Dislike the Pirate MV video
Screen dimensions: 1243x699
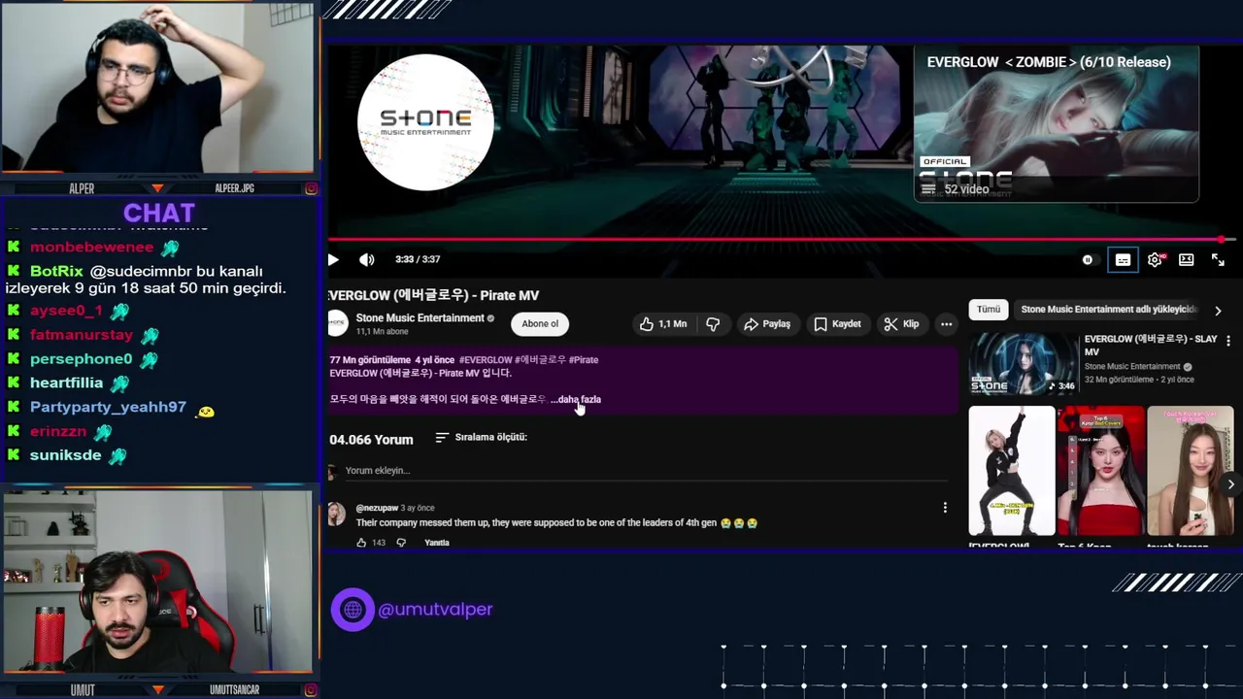[x=713, y=324]
